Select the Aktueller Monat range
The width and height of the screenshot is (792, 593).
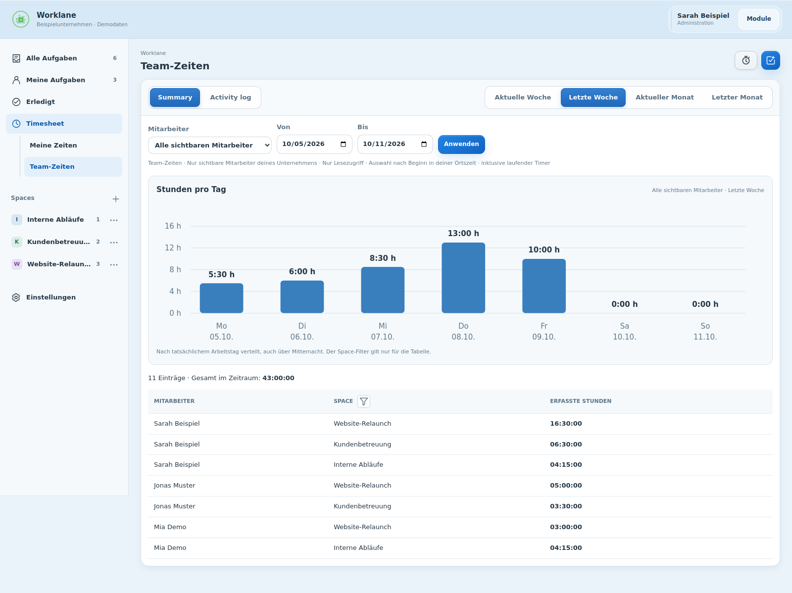665,98
